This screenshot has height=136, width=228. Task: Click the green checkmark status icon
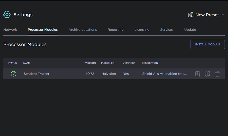coord(13,74)
